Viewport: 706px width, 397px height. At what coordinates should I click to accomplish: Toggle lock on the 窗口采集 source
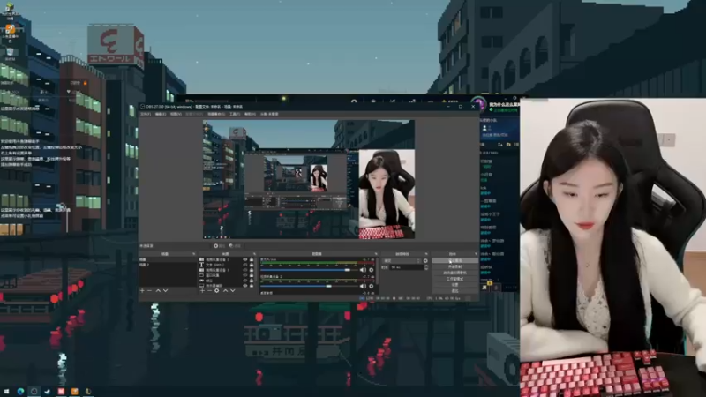click(252, 275)
